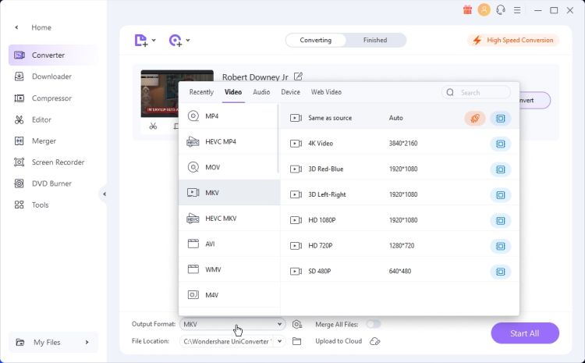Click the Upload to Cloud icon
Screen dimensions: 585x363
pyautogui.click(x=375, y=341)
